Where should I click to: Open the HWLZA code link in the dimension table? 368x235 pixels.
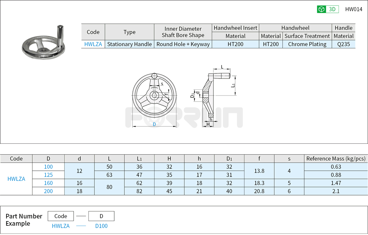tap(16, 179)
